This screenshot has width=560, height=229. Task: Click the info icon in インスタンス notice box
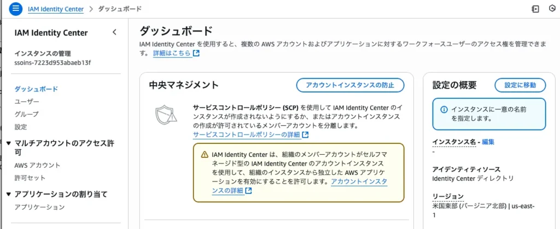click(x=443, y=110)
